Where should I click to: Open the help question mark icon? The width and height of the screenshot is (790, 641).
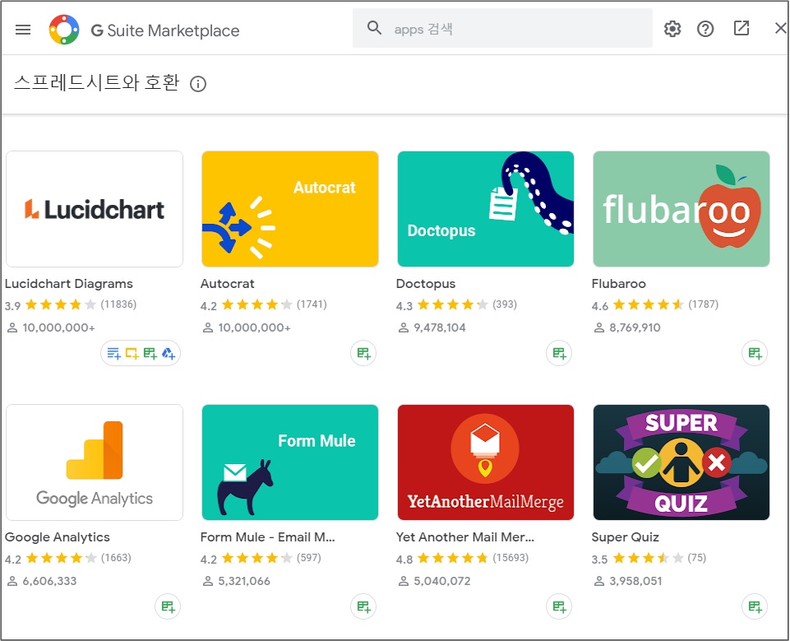(705, 29)
